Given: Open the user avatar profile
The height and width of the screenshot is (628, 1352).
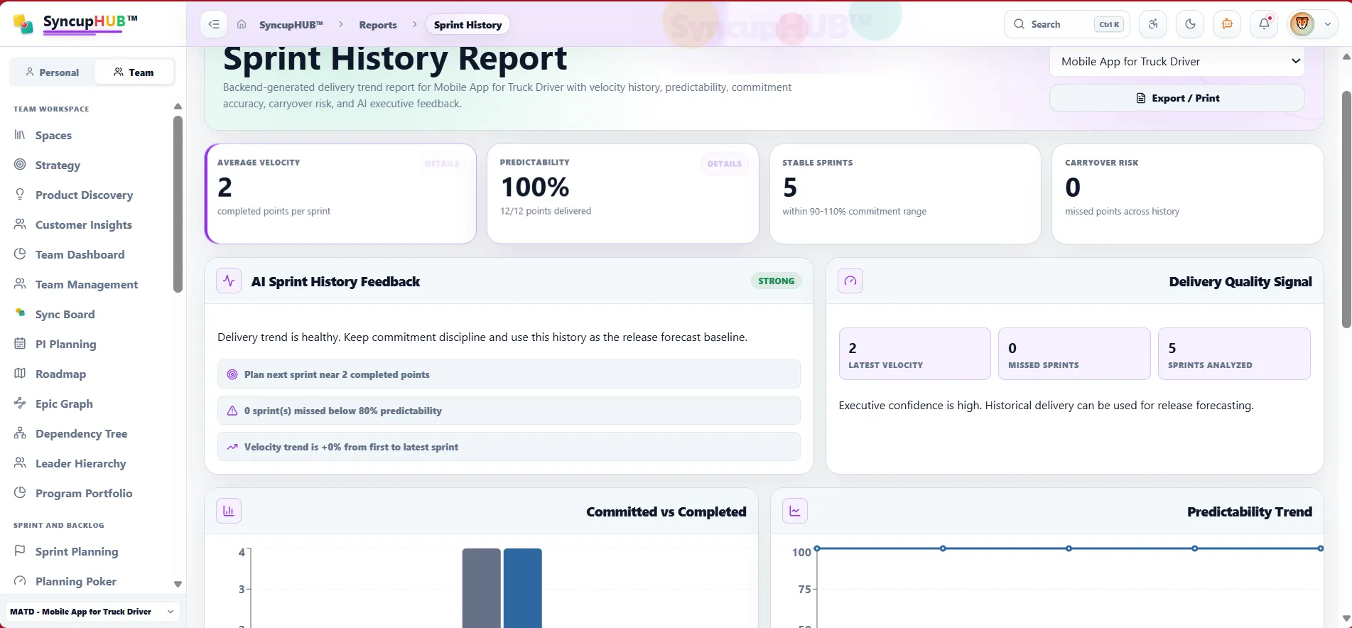Looking at the screenshot, I should tap(1302, 24).
